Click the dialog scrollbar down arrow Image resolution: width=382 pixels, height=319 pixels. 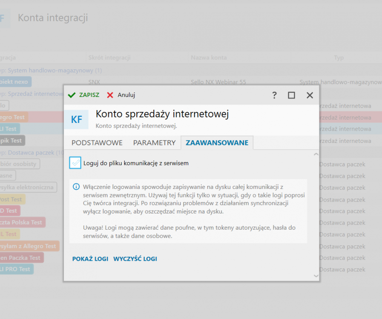pyautogui.click(x=316, y=276)
